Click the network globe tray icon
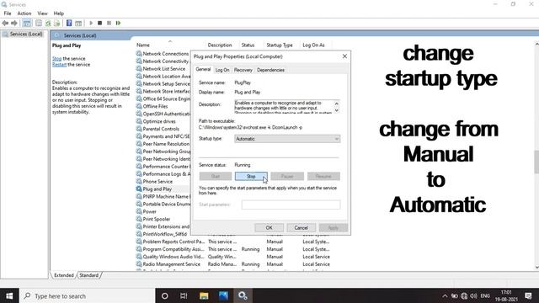 [464, 295]
